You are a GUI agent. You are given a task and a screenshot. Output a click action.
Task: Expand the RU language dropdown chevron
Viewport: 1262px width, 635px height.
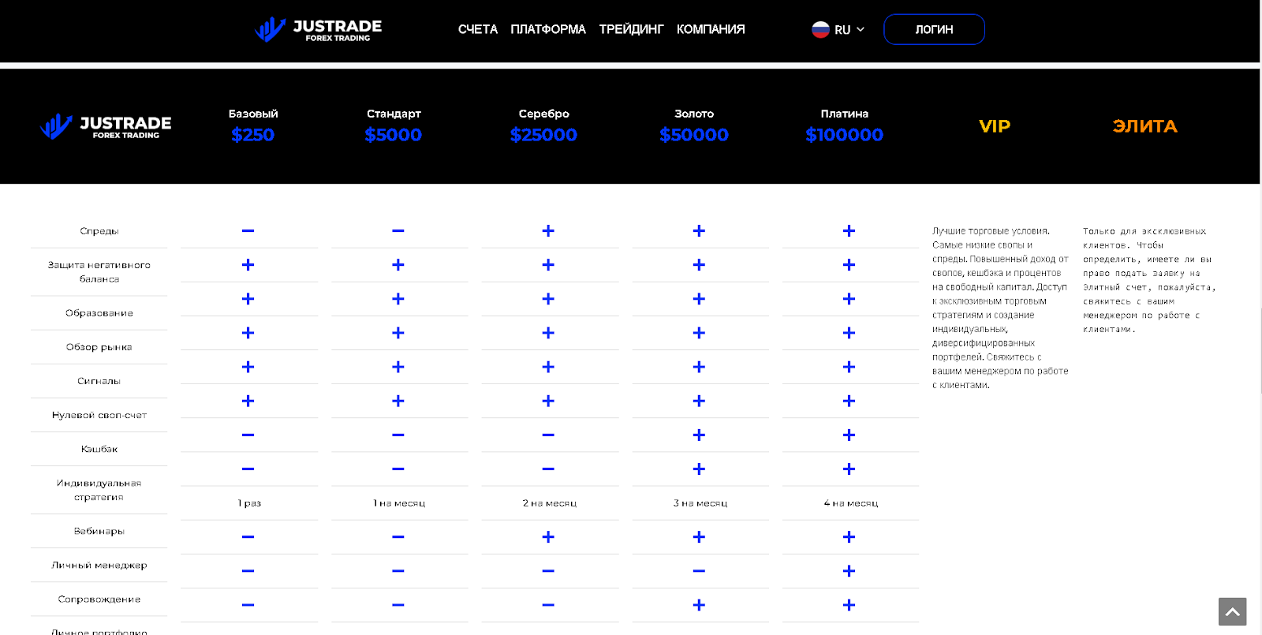(861, 29)
